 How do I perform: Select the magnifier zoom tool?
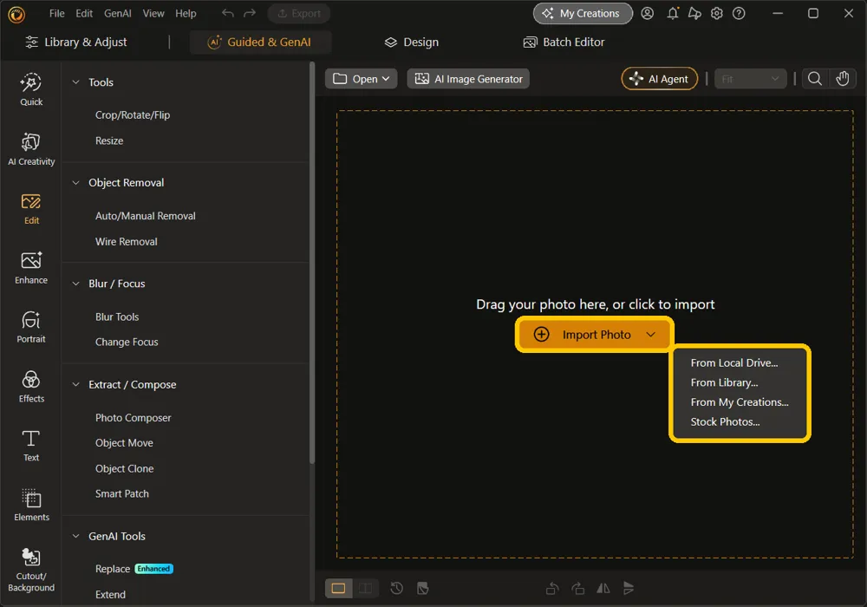tap(814, 79)
